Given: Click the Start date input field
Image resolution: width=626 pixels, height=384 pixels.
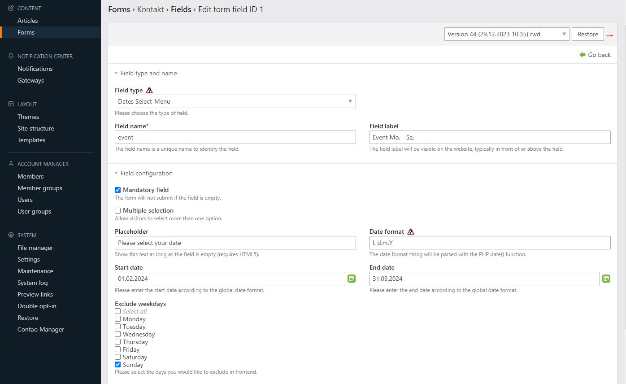Looking at the screenshot, I should point(230,279).
